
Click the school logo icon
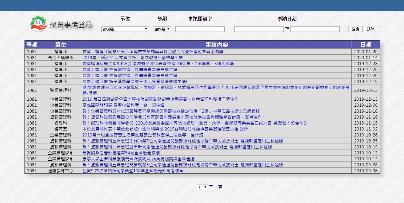click(x=39, y=24)
